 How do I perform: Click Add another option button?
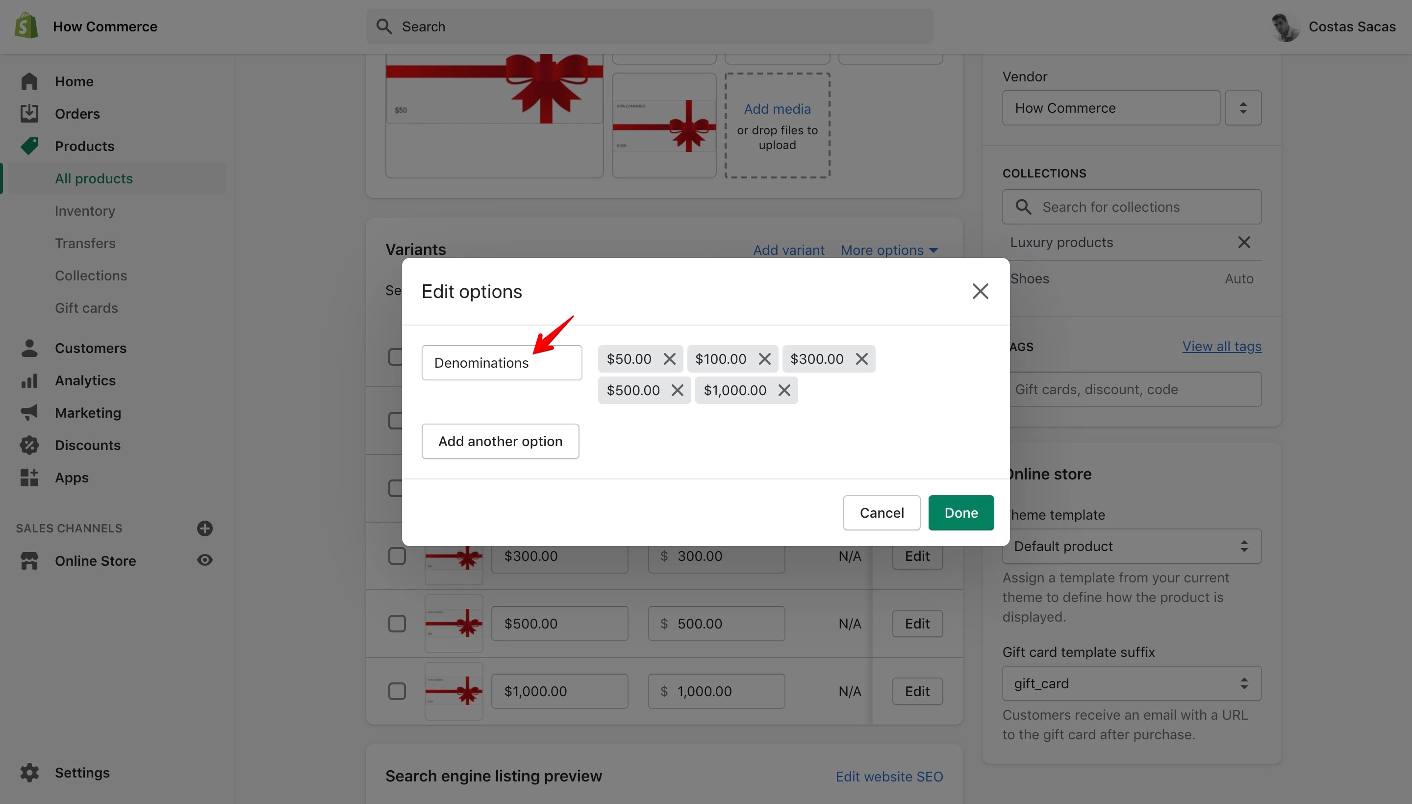click(500, 441)
